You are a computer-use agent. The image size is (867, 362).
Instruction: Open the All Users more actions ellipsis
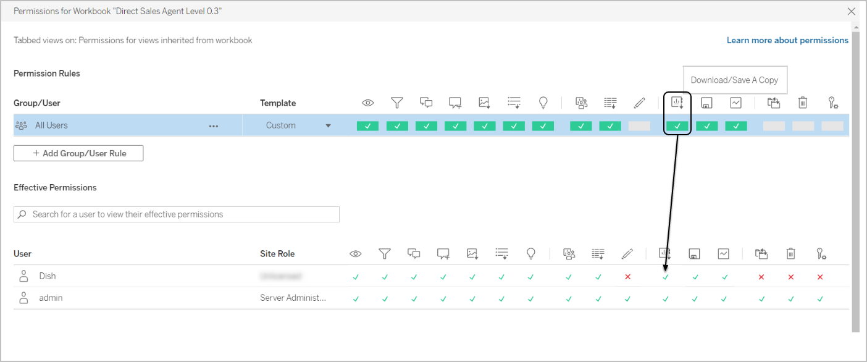(x=214, y=126)
